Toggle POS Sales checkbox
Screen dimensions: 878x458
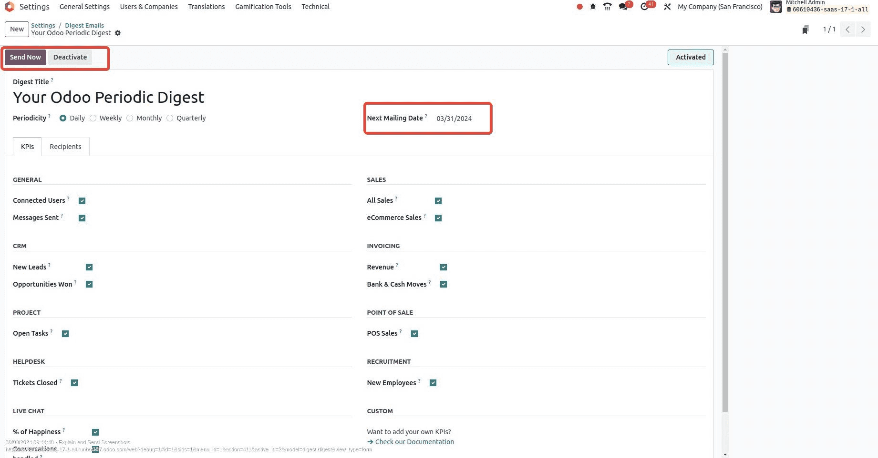[414, 334]
